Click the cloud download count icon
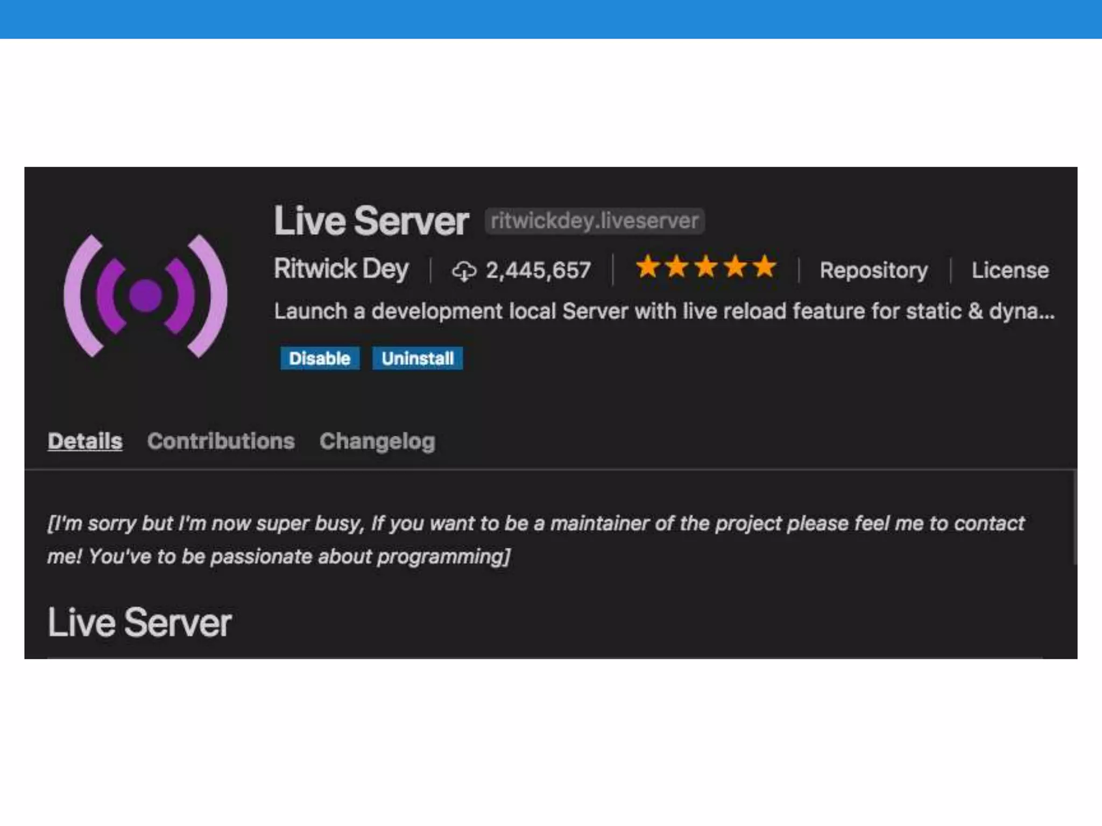1102x826 pixels. pyautogui.click(x=463, y=270)
